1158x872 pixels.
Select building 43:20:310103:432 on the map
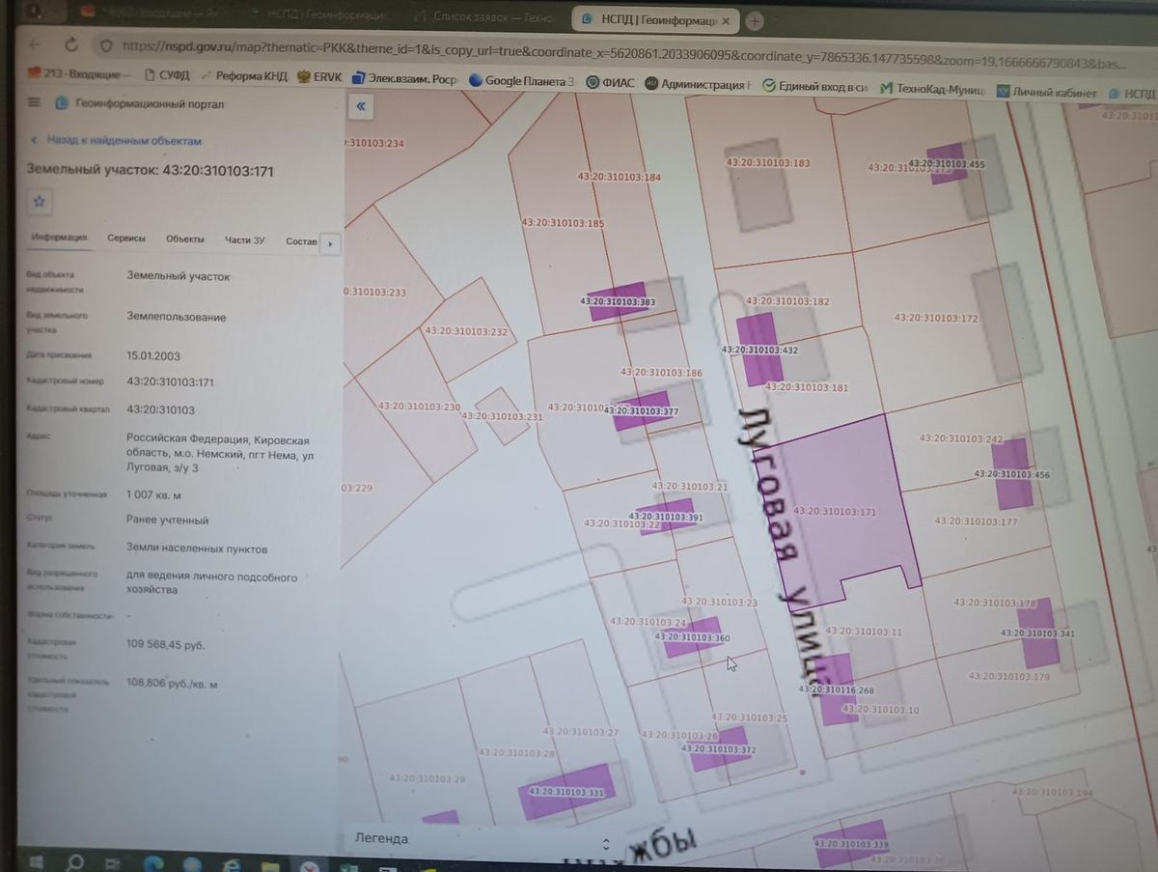click(x=760, y=350)
